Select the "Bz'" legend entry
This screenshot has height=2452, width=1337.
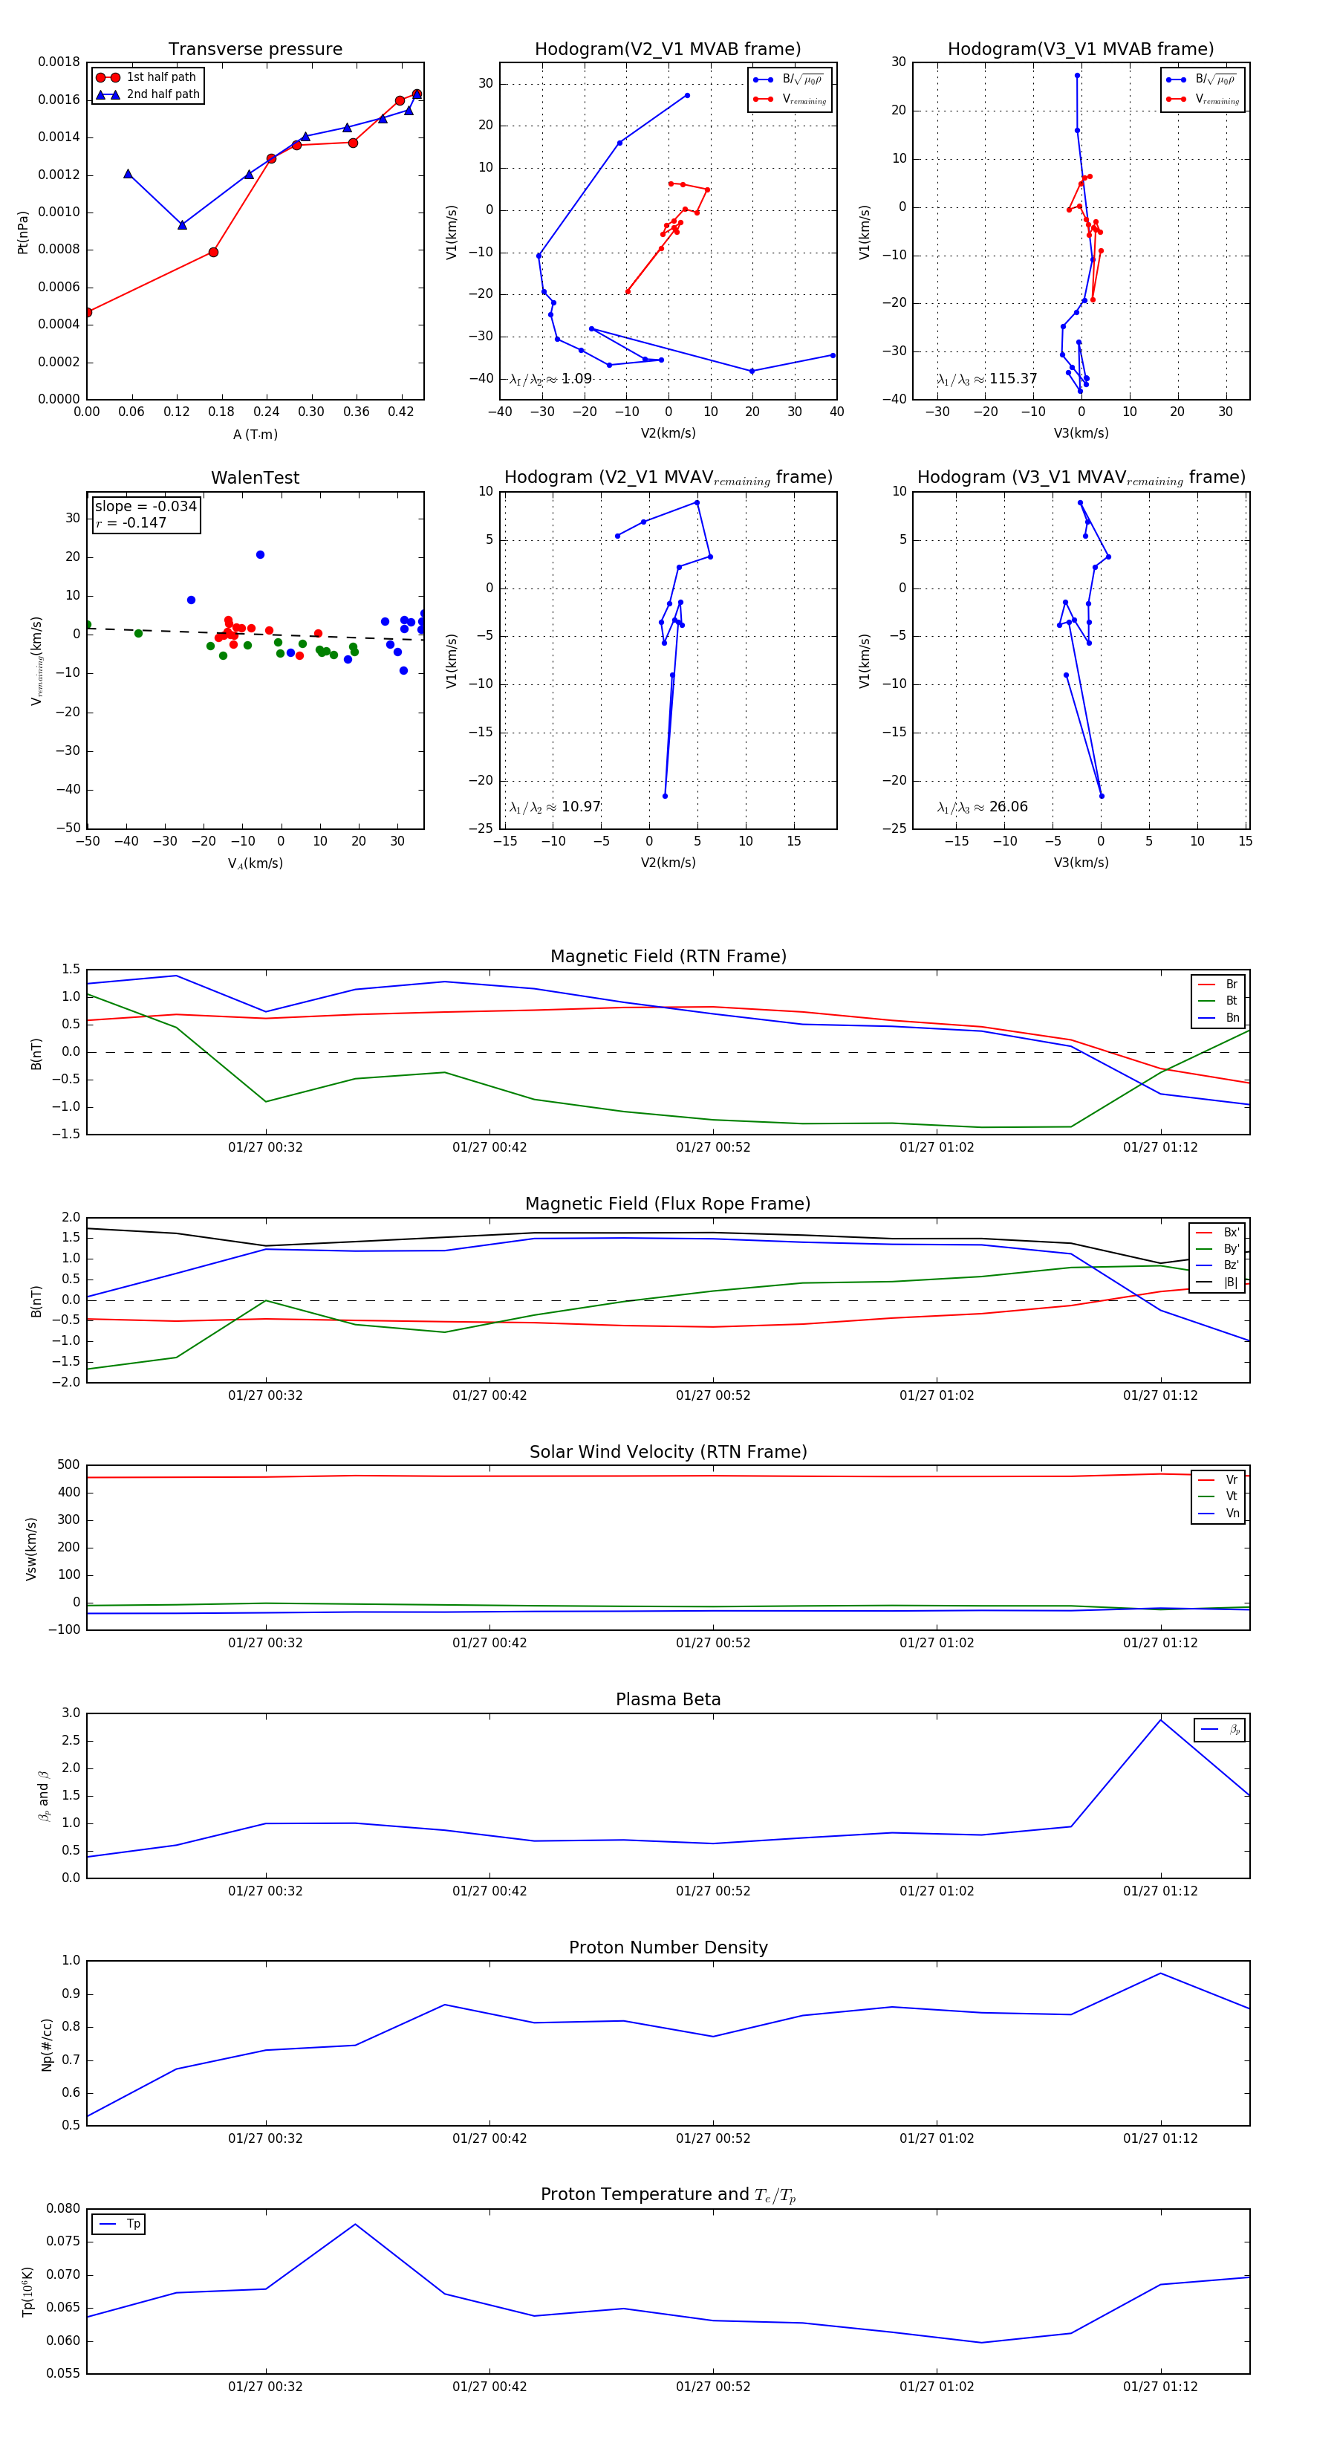1217,1265
